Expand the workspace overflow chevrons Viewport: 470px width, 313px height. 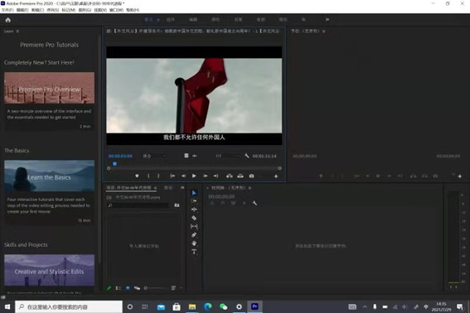327,20
